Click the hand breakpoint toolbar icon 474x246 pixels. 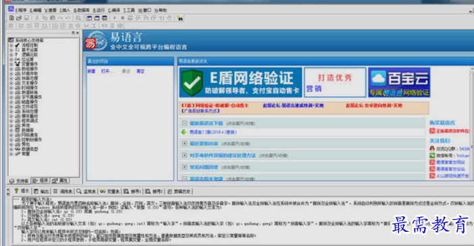[169, 18]
